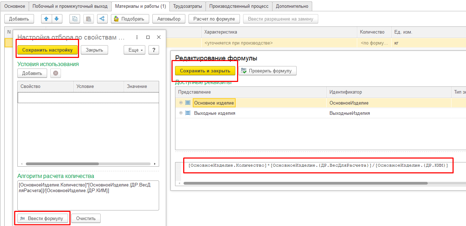Click the Расчет по формуле button
This screenshot has height=226, width=466.
(x=214, y=19)
